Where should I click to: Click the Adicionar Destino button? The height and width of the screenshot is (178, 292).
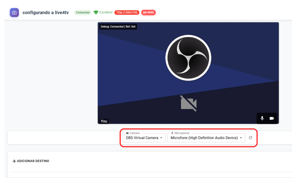click(31, 161)
